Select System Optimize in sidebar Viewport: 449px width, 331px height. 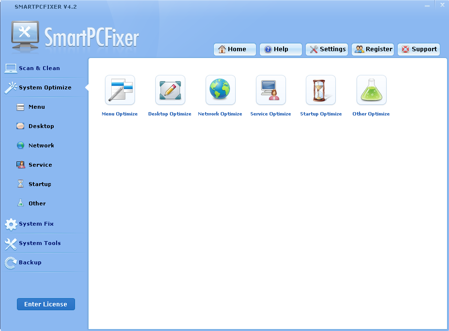[45, 87]
